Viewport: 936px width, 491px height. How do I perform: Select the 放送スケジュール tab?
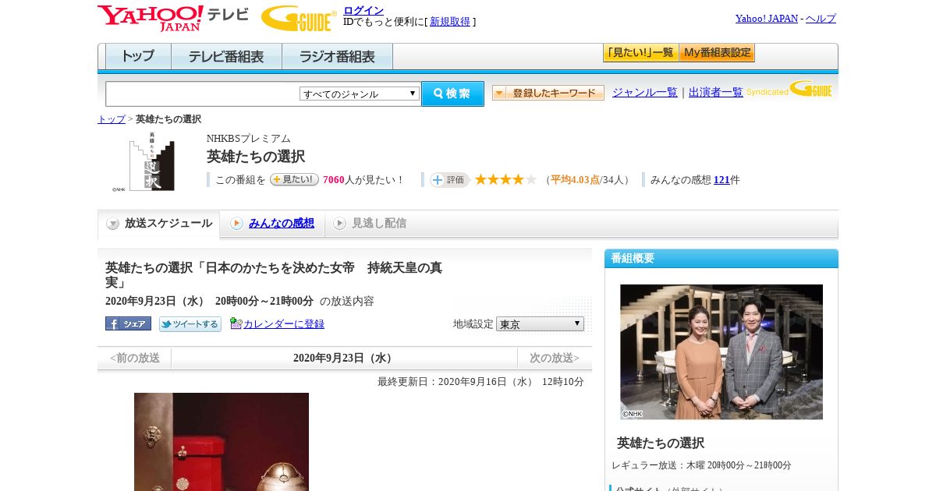[x=159, y=224]
